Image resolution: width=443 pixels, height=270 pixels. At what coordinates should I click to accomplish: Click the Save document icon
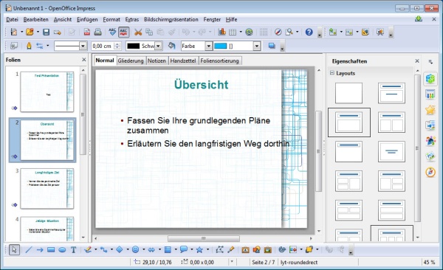coord(46,32)
